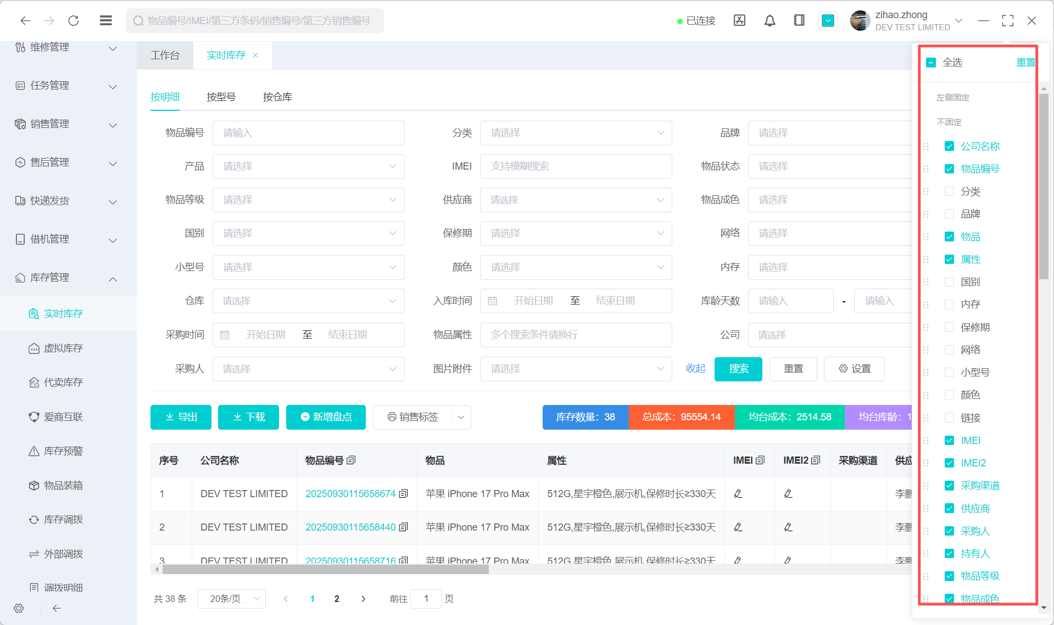Switch to the 按型号 tab
Viewport: 1054px width, 625px height.
click(221, 97)
